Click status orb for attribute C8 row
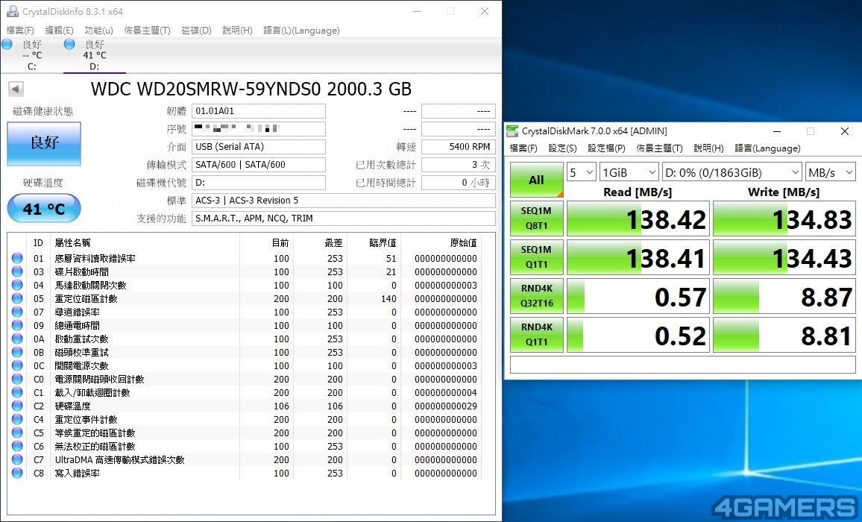862x522 pixels. click(17, 473)
